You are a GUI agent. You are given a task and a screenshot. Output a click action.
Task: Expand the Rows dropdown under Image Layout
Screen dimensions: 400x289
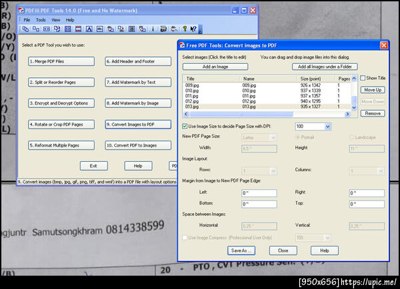[x=273, y=170]
